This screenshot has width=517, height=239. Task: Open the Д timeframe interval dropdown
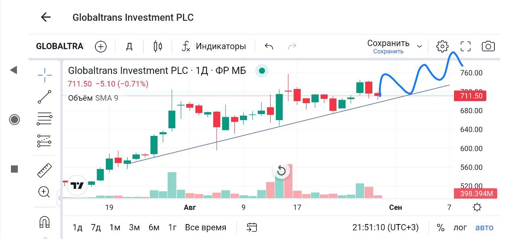click(129, 47)
